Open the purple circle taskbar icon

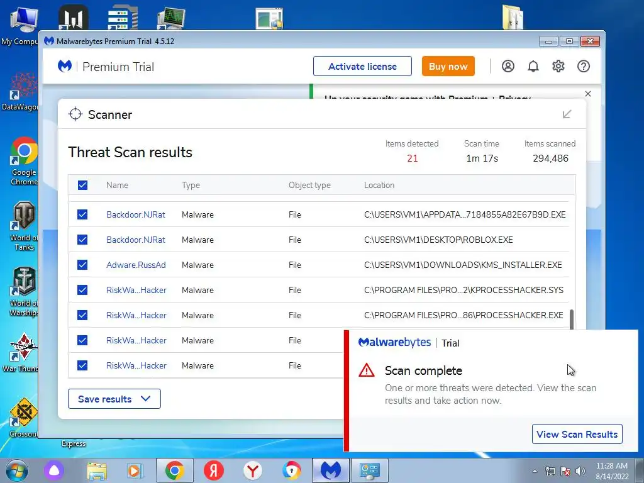tap(54, 470)
